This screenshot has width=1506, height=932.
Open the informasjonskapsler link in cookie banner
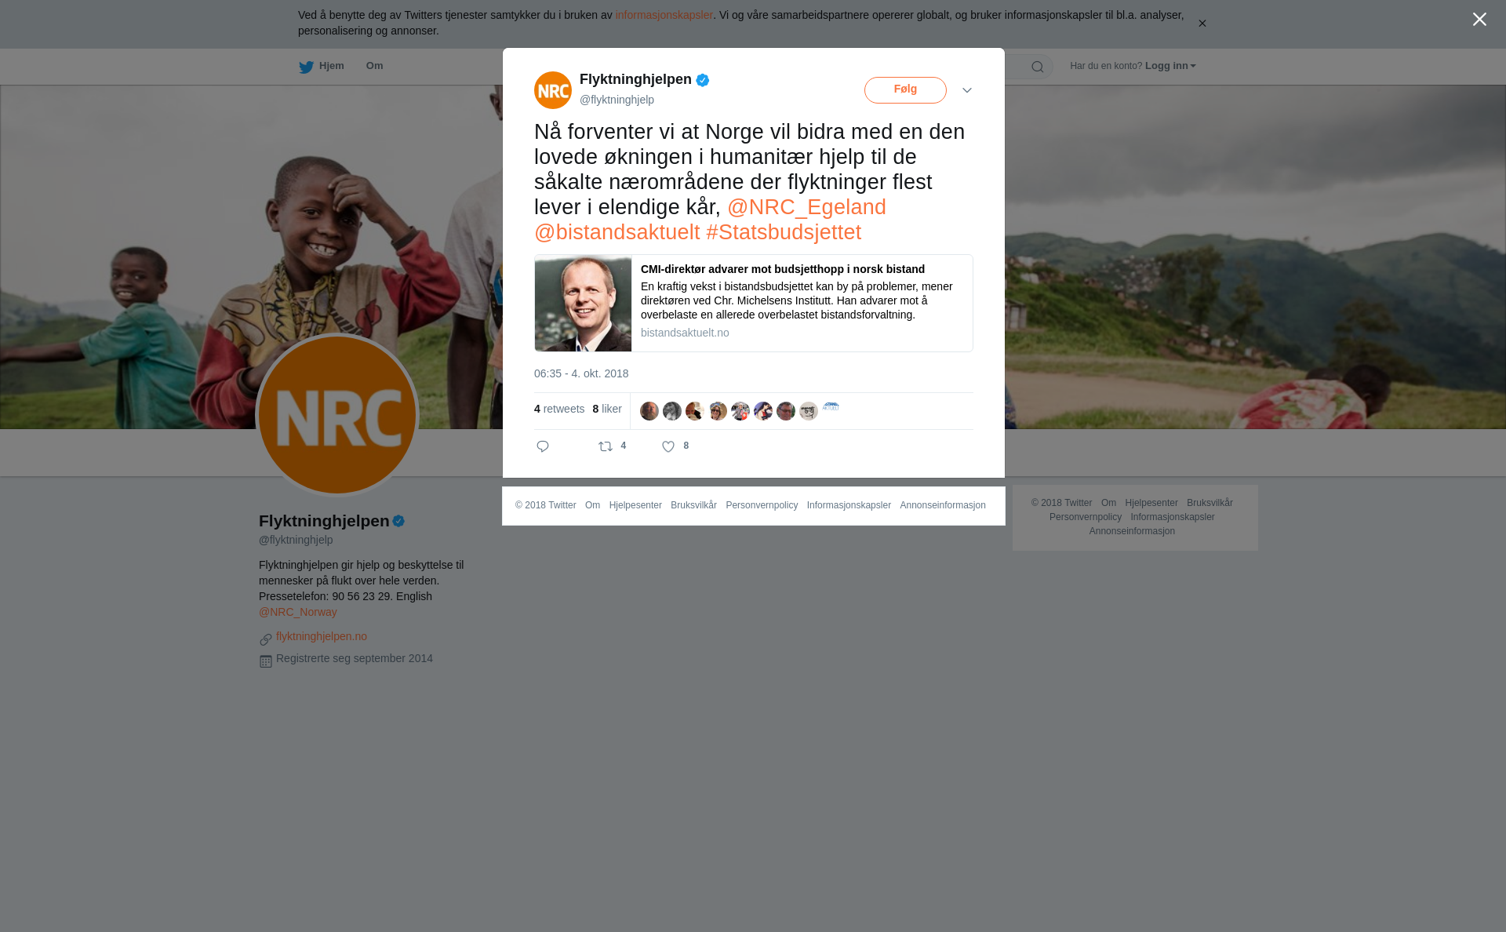click(x=664, y=15)
